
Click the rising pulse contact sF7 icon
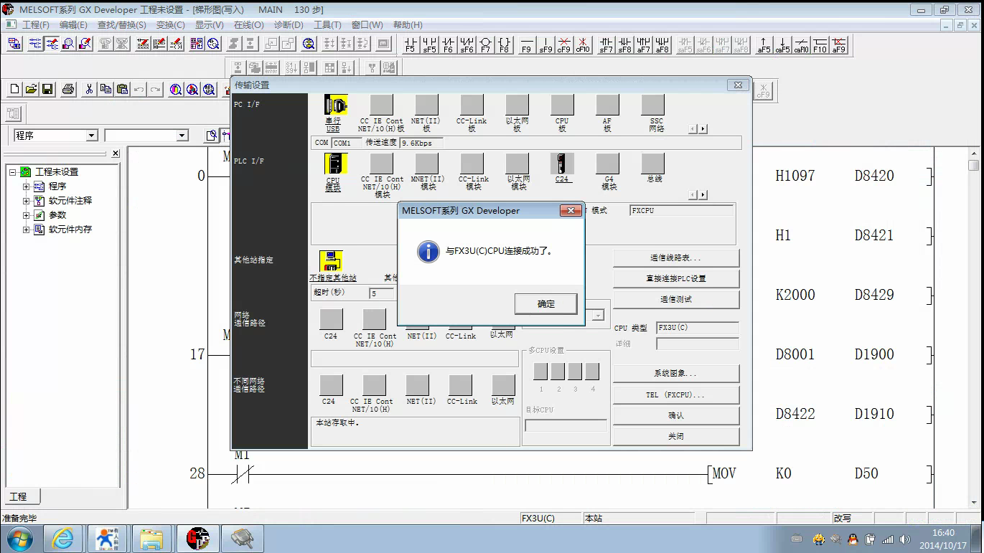606,45
